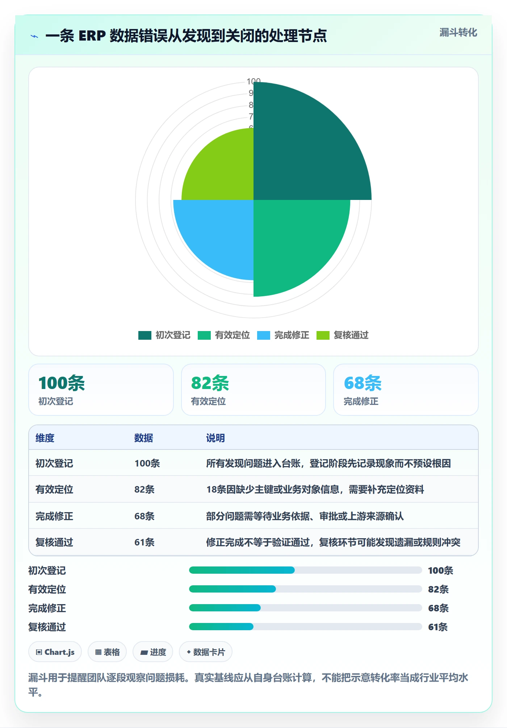Click the footer note starting 漏斗用于提醒团队
507x728 pixels.
(248, 685)
